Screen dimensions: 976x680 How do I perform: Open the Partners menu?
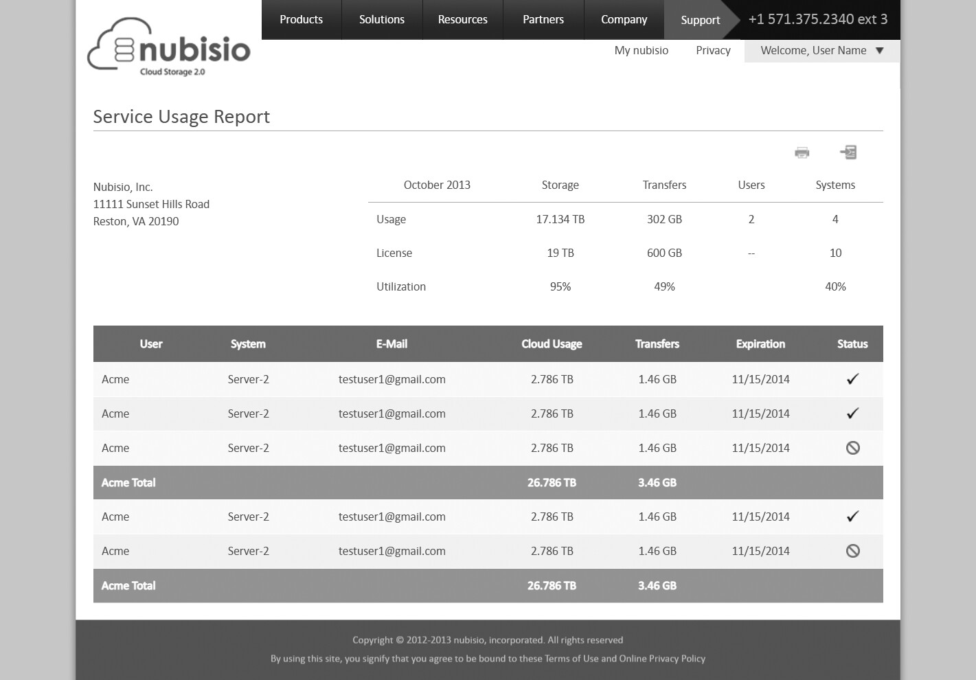tap(543, 20)
